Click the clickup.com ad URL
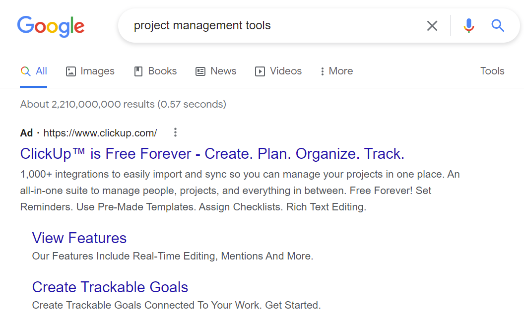The width and height of the screenshot is (524, 324). pyautogui.click(x=100, y=133)
